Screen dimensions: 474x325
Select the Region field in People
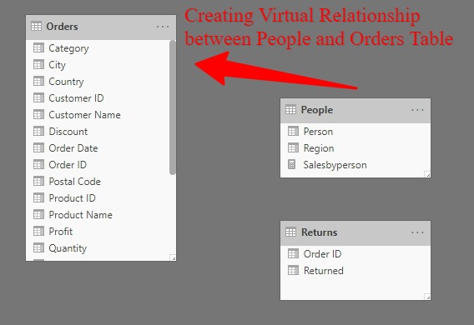point(319,148)
